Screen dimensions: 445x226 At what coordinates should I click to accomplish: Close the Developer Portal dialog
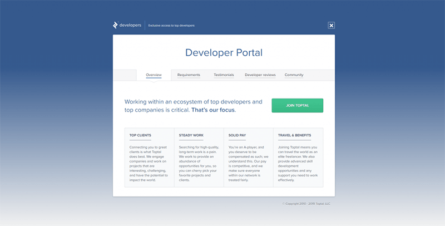[x=331, y=25]
